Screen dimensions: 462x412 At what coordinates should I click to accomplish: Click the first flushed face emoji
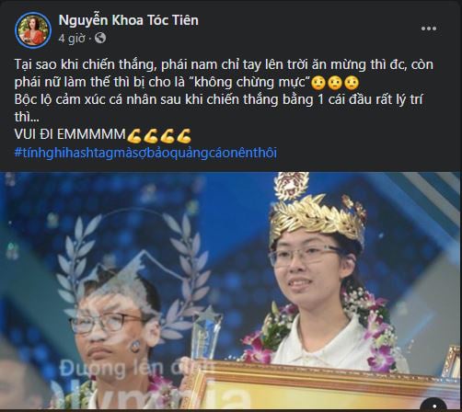point(318,83)
